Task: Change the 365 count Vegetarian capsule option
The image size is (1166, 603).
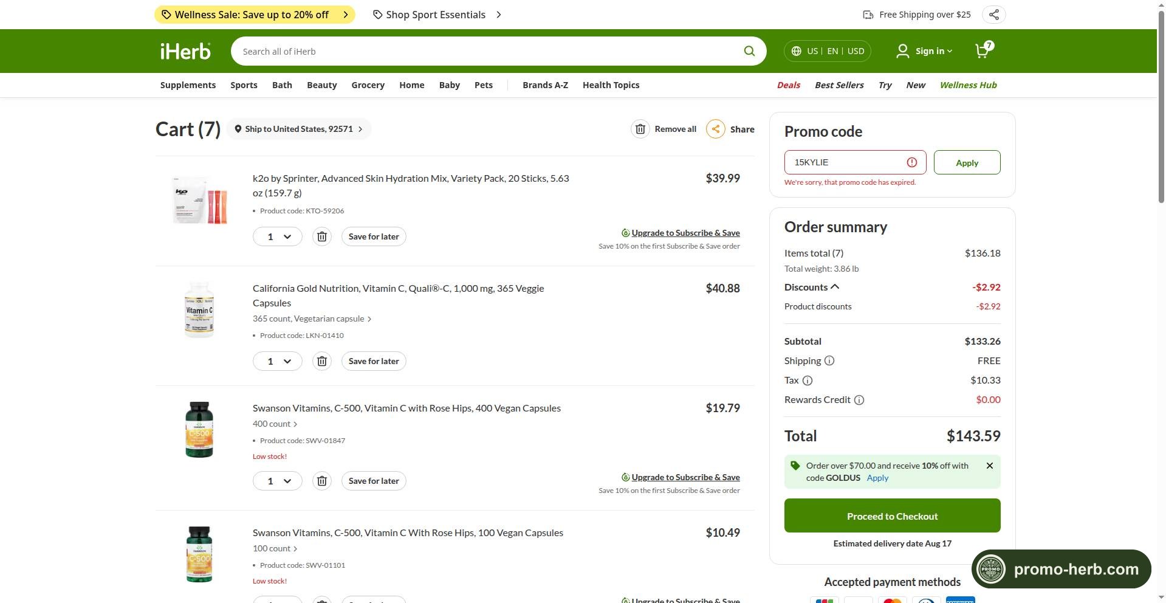Action: click(x=312, y=319)
